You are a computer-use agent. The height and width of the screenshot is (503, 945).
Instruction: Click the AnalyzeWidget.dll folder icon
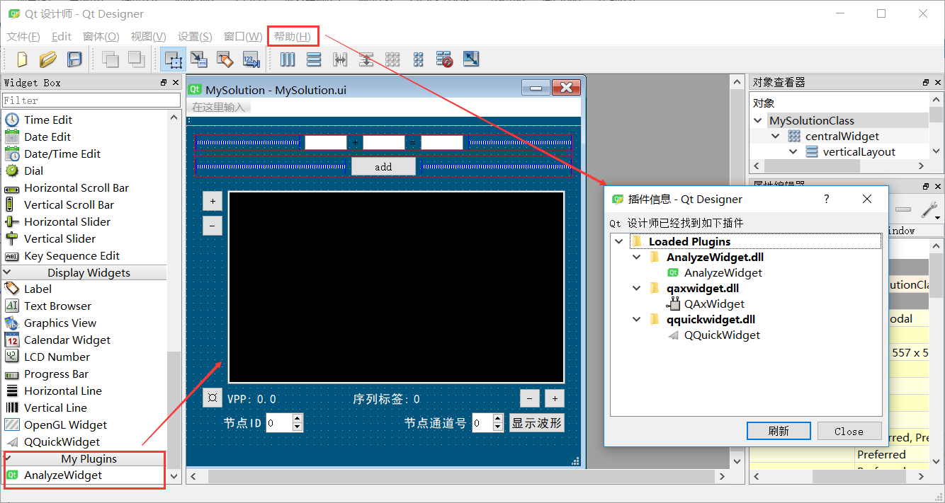(655, 258)
